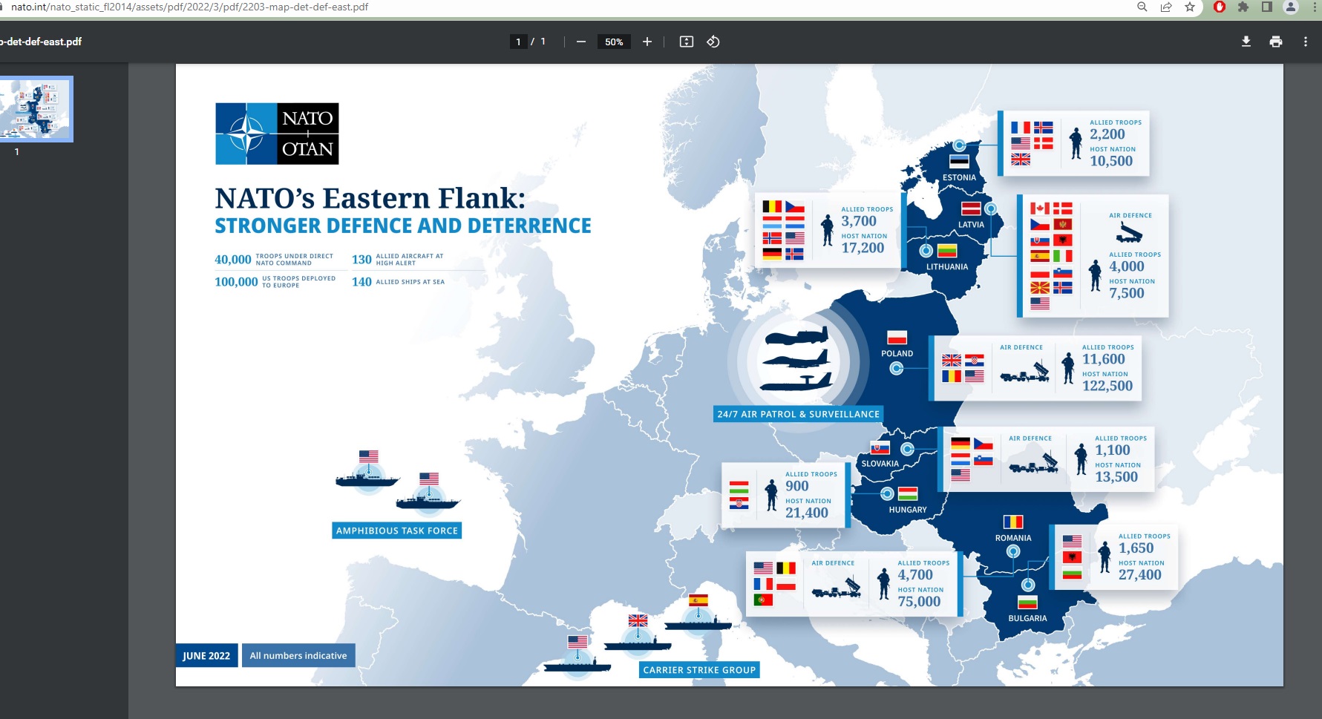Select page 1 thumbnail in sidebar
1322x719 pixels.
[x=36, y=109]
